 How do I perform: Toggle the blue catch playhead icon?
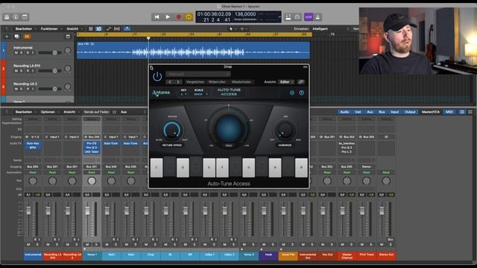(x=127, y=28)
